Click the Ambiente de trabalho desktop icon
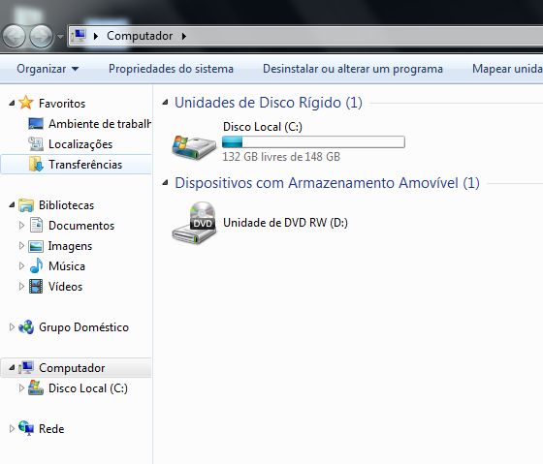The height and width of the screenshot is (464, 543). point(36,123)
